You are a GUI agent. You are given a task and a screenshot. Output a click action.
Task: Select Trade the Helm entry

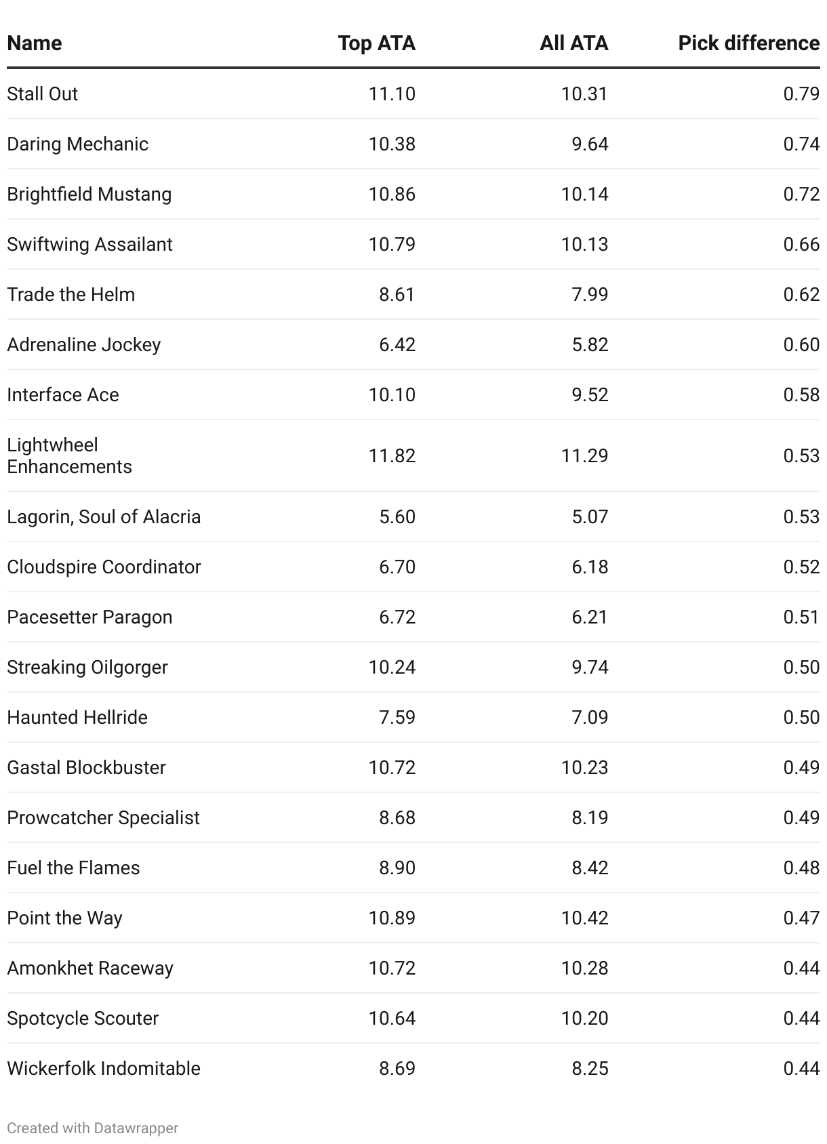[71, 294]
